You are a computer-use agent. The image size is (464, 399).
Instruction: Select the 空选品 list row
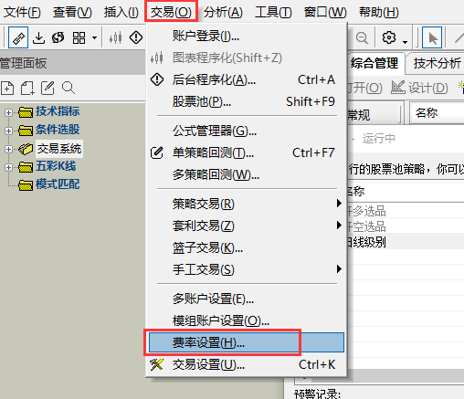(x=406, y=226)
